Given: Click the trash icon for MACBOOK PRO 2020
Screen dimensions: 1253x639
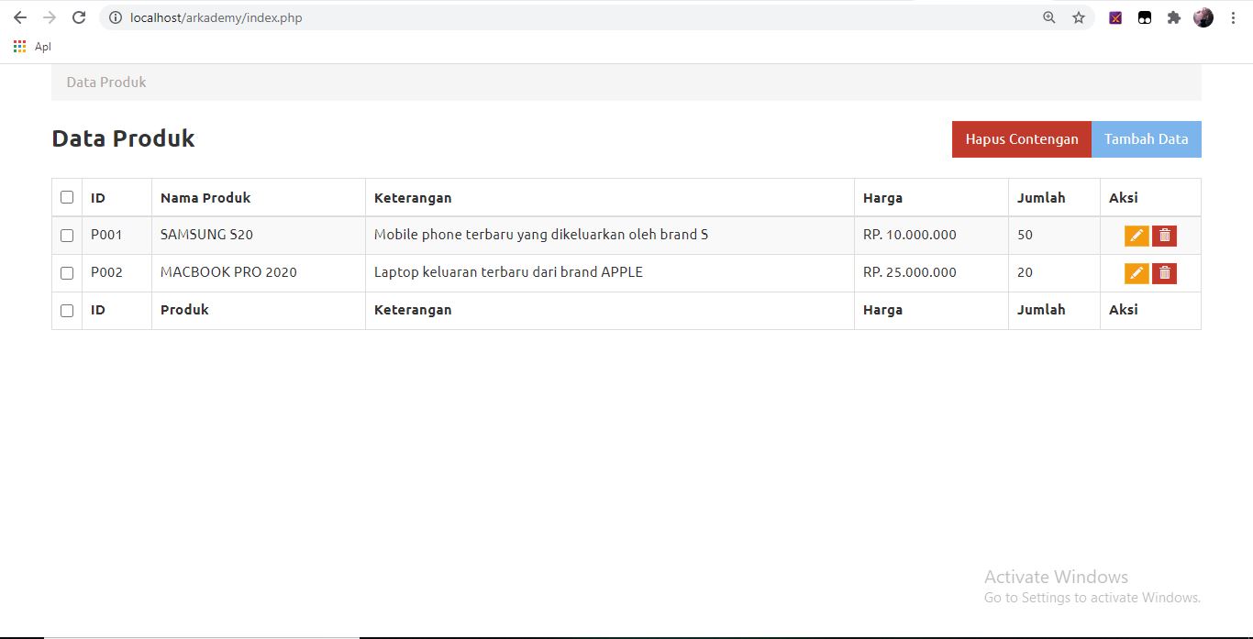Looking at the screenshot, I should pyautogui.click(x=1164, y=272).
